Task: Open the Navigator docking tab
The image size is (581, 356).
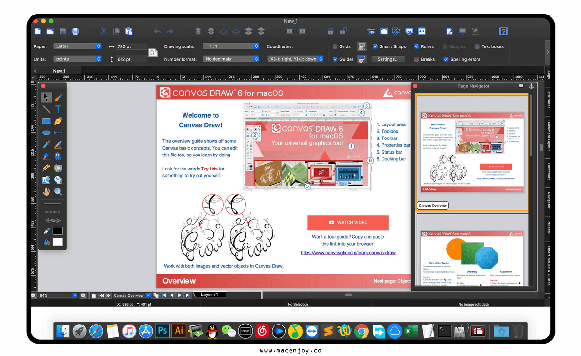Action: (549, 200)
